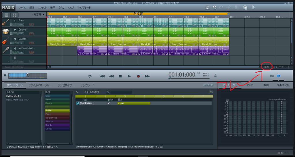Click the MAGIX logo button

pos(8,8)
